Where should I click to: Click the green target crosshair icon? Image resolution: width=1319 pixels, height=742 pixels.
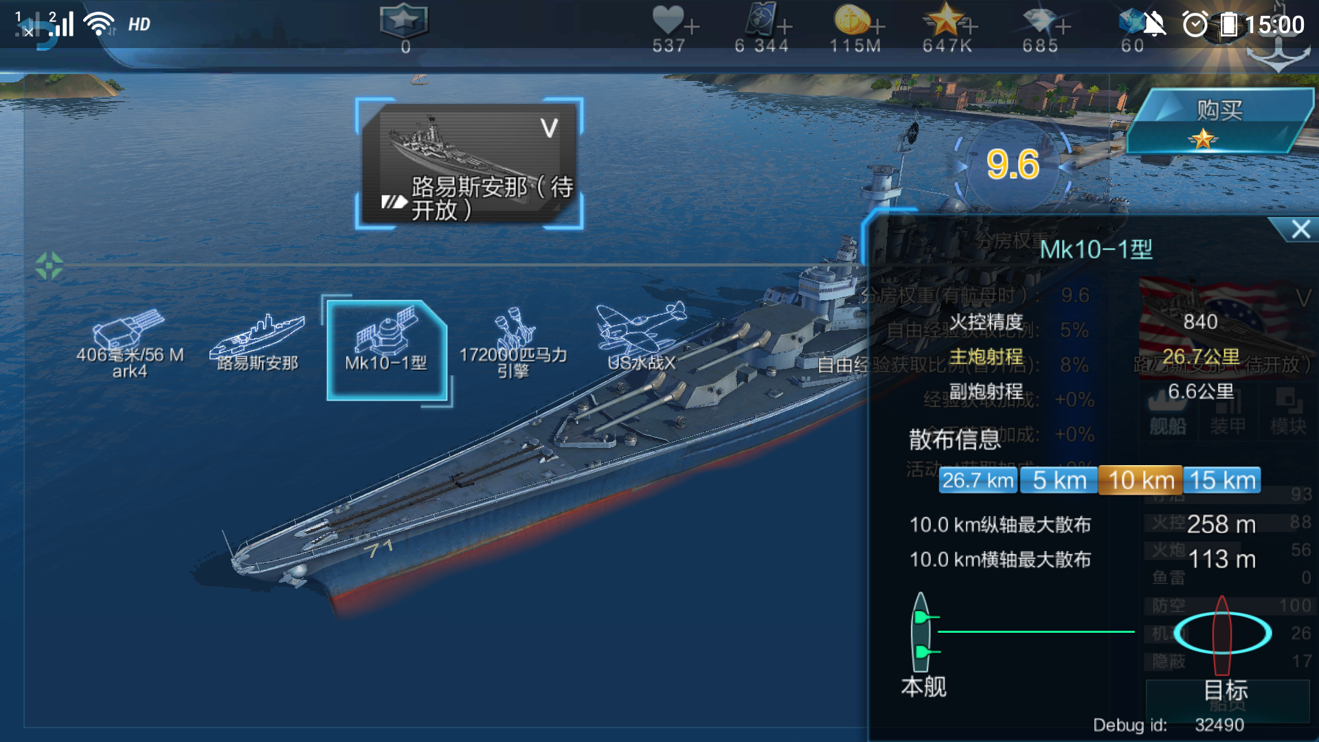click(x=49, y=266)
